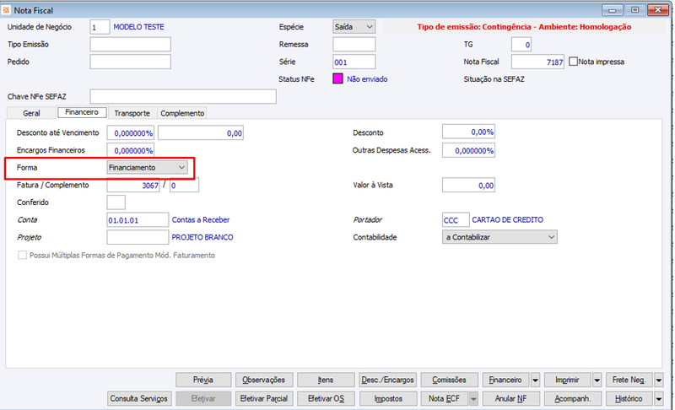Expand the arrow next to Frete Neg. button
Screen dimensions: 675x410
659,380
